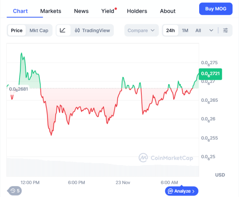Switch to the line chart view icon
This screenshot has width=239, height=197.
click(63, 30)
